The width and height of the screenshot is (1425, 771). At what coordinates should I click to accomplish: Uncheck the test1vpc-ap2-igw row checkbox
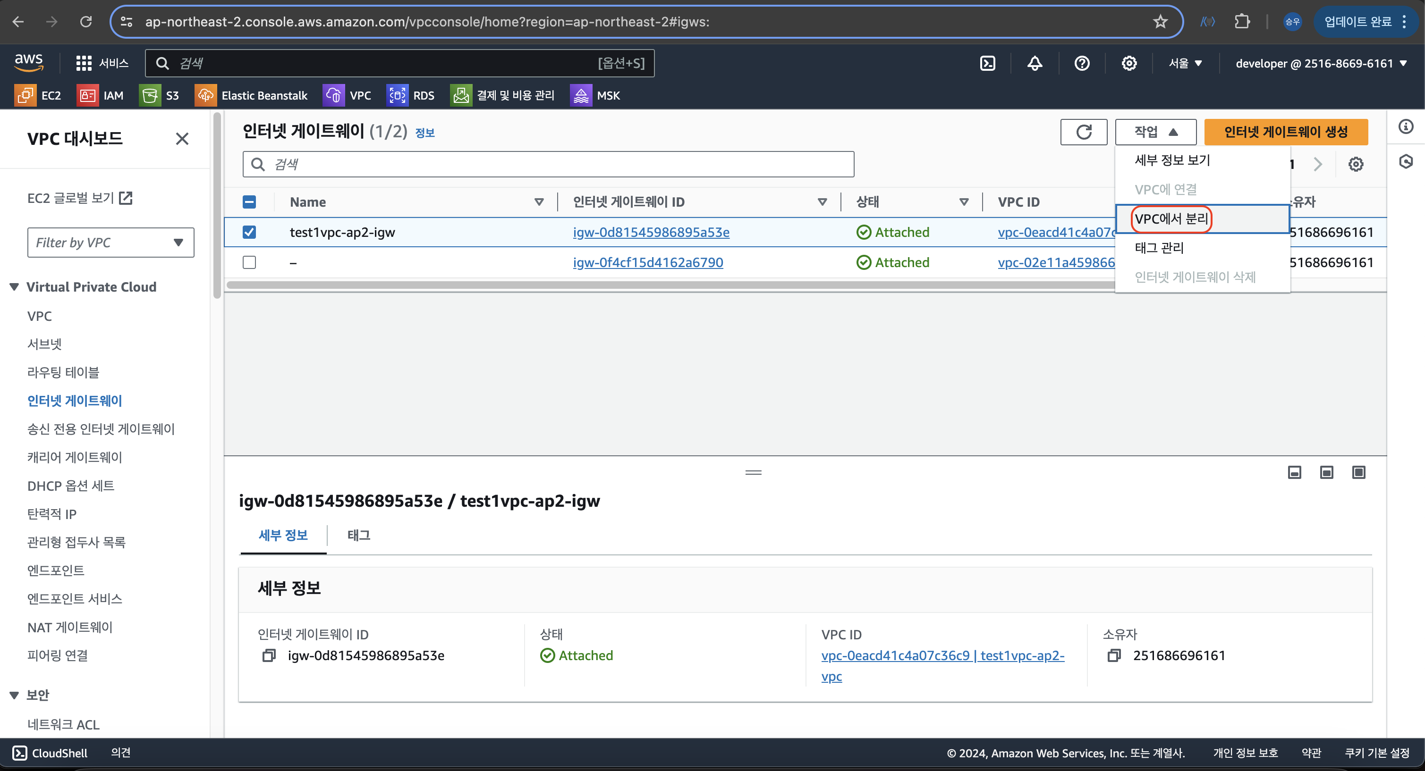249,232
